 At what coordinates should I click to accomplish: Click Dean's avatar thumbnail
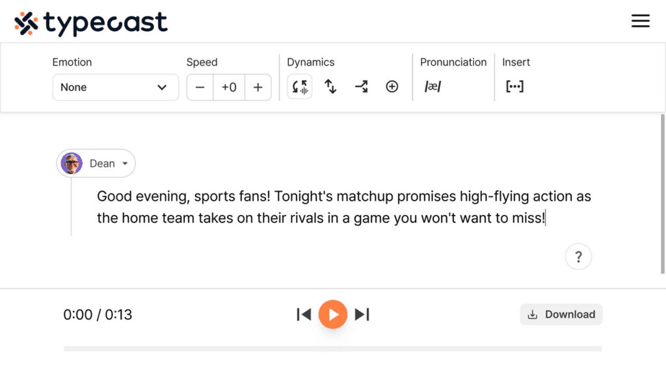point(72,163)
